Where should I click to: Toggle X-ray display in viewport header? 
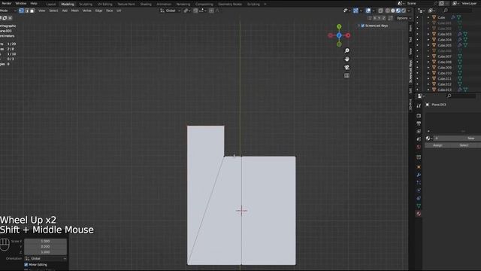click(x=381, y=11)
